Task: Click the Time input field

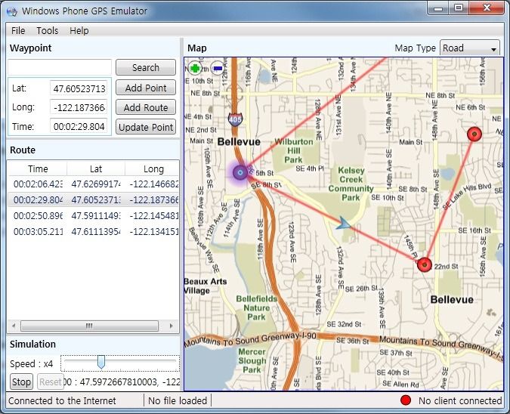Action: coord(79,126)
